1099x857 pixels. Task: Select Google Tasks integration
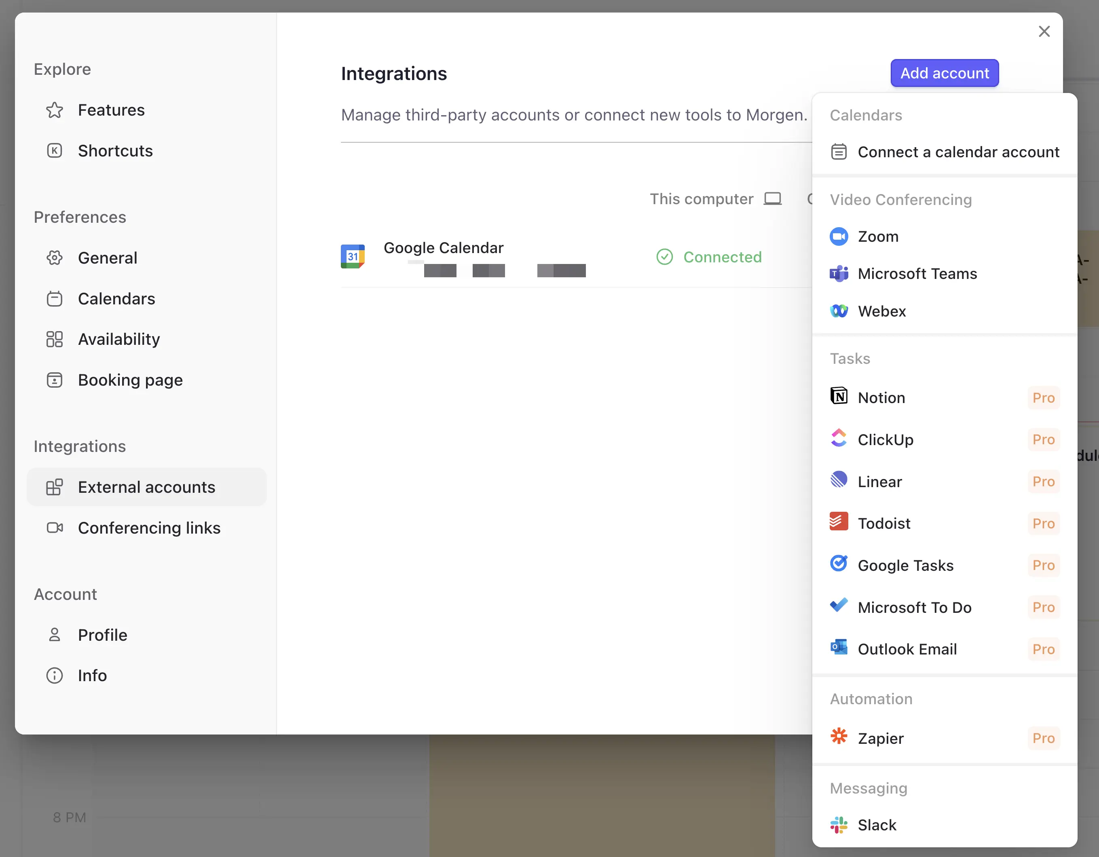[945, 566]
